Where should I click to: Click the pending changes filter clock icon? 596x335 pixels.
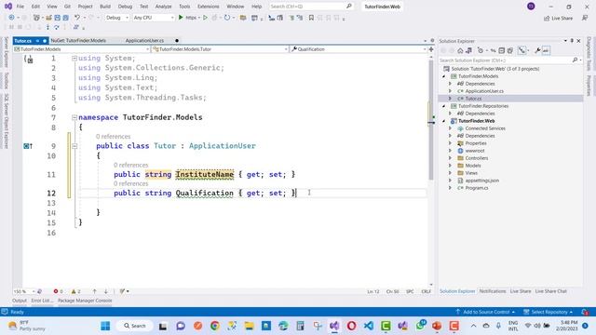tap(481, 50)
